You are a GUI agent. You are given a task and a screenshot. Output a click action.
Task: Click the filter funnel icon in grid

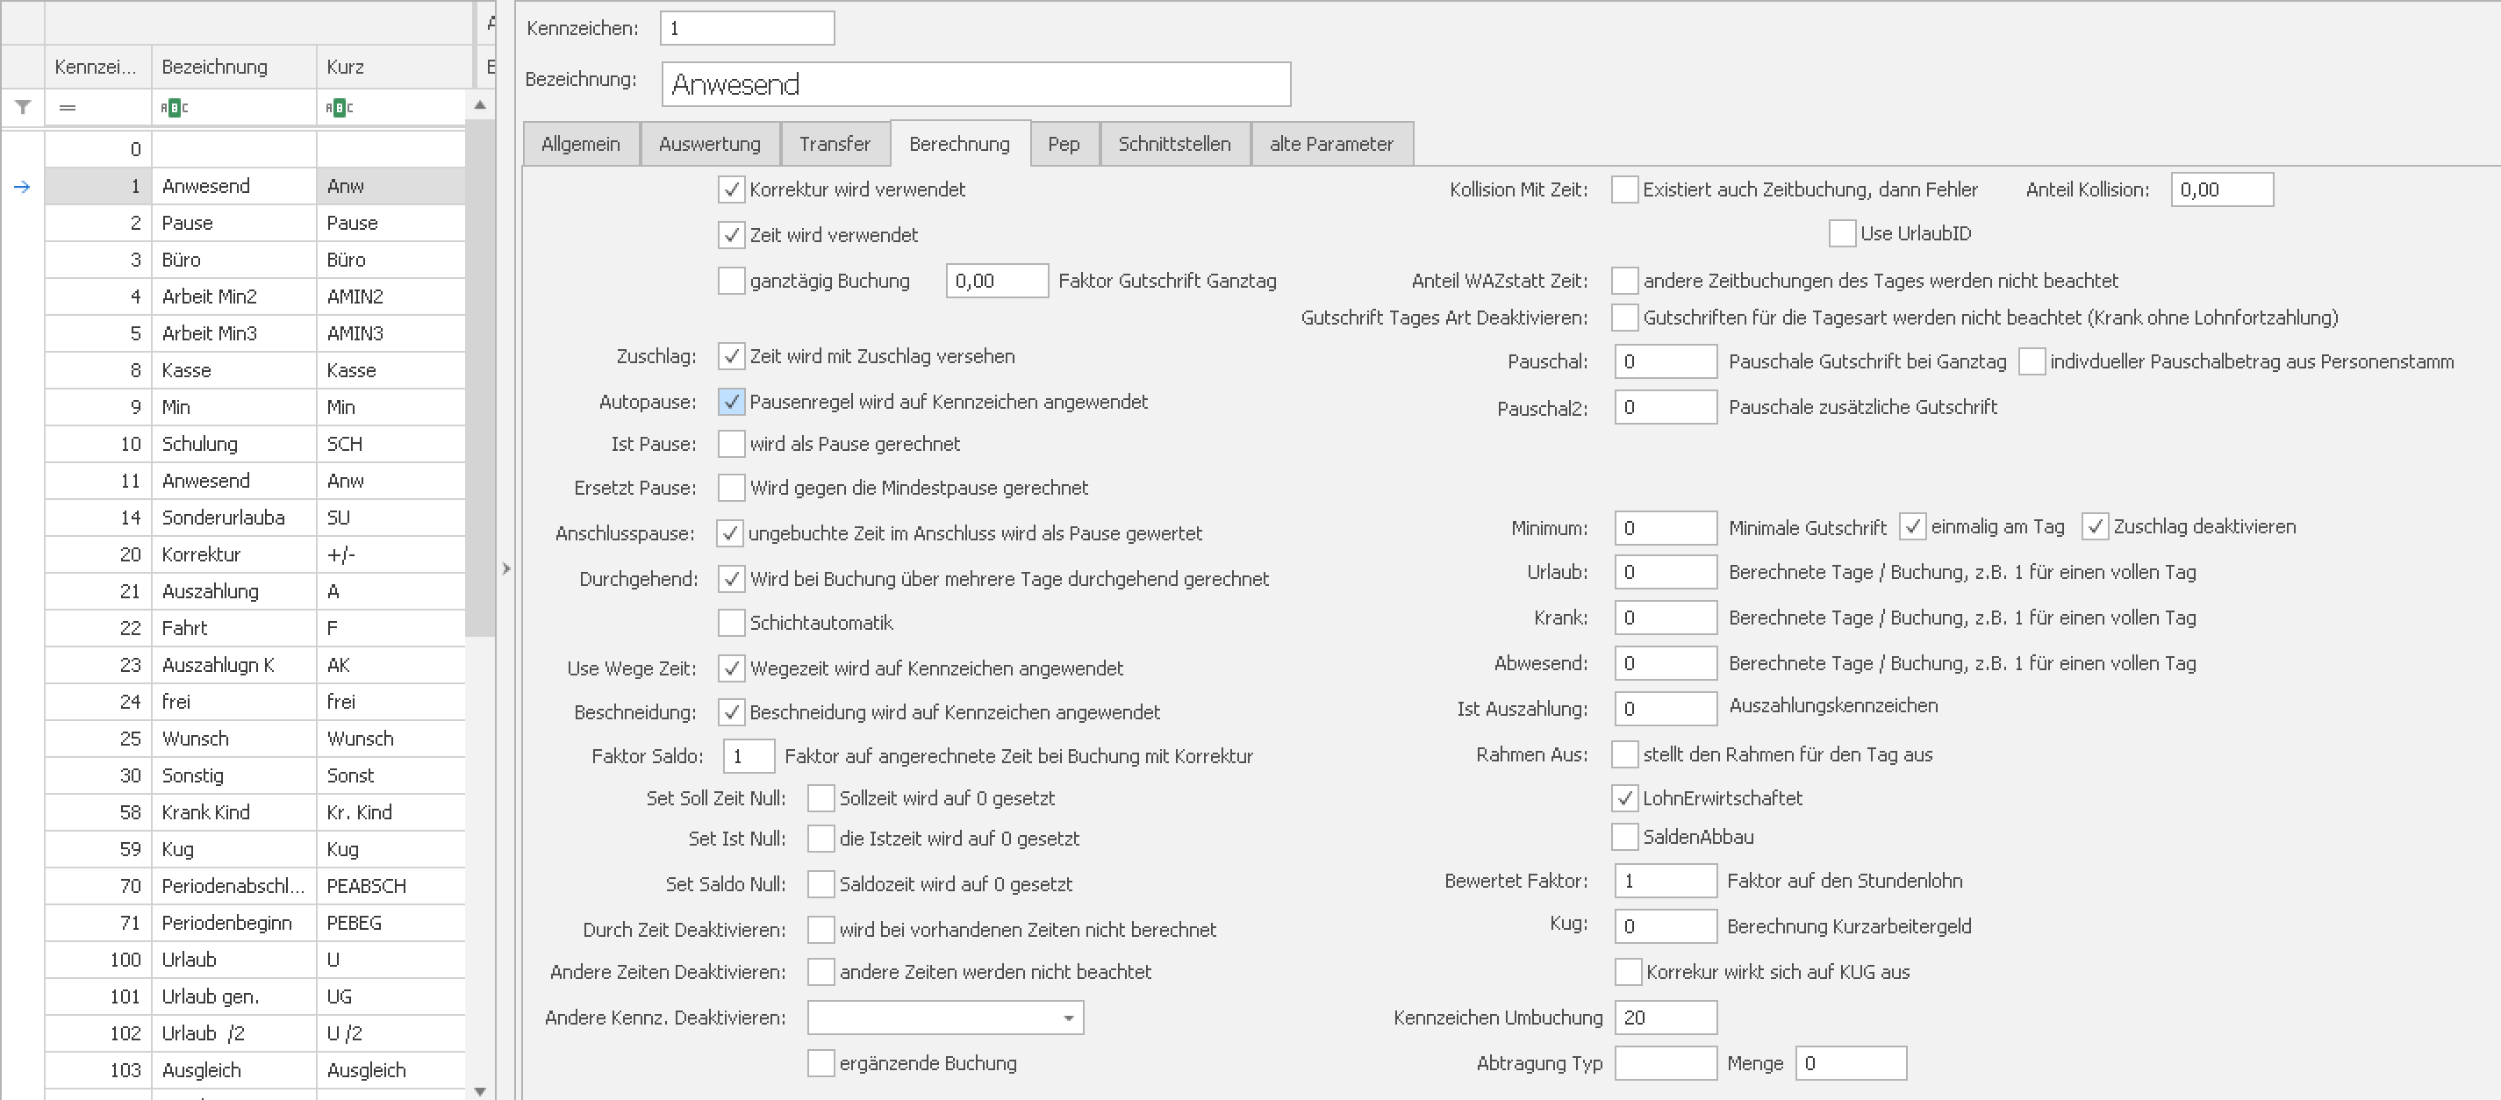(22, 107)
